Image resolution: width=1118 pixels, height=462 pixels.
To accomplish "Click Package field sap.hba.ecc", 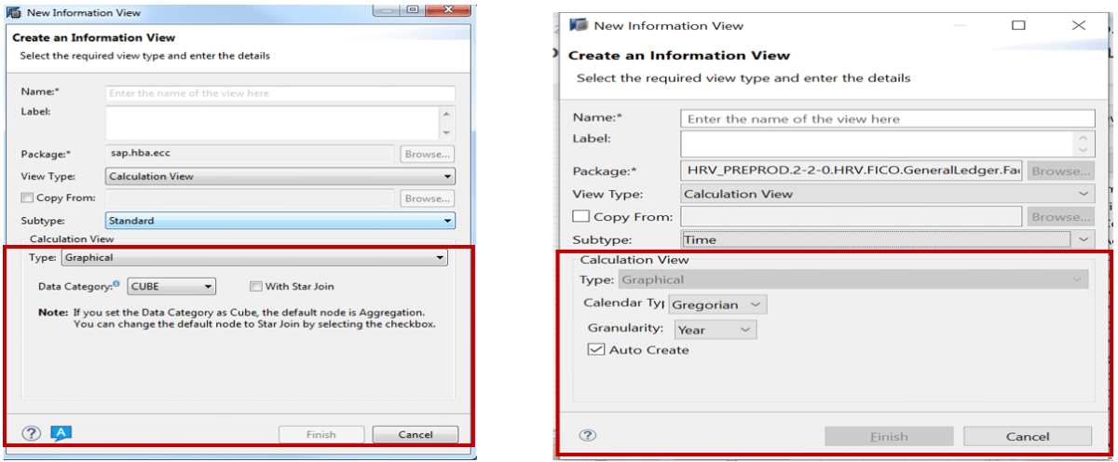I will 251,154.
